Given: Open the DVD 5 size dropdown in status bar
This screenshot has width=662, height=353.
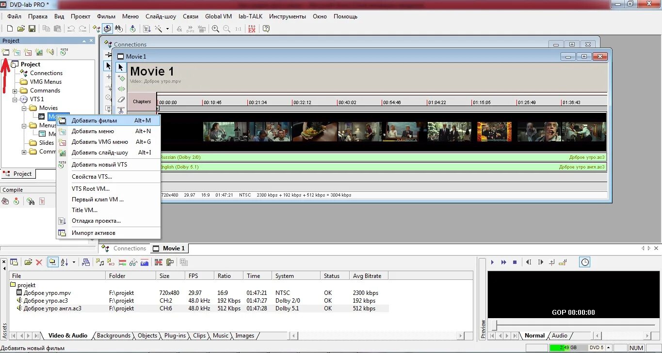Looking at the screenshot, I should click(609, 348).
